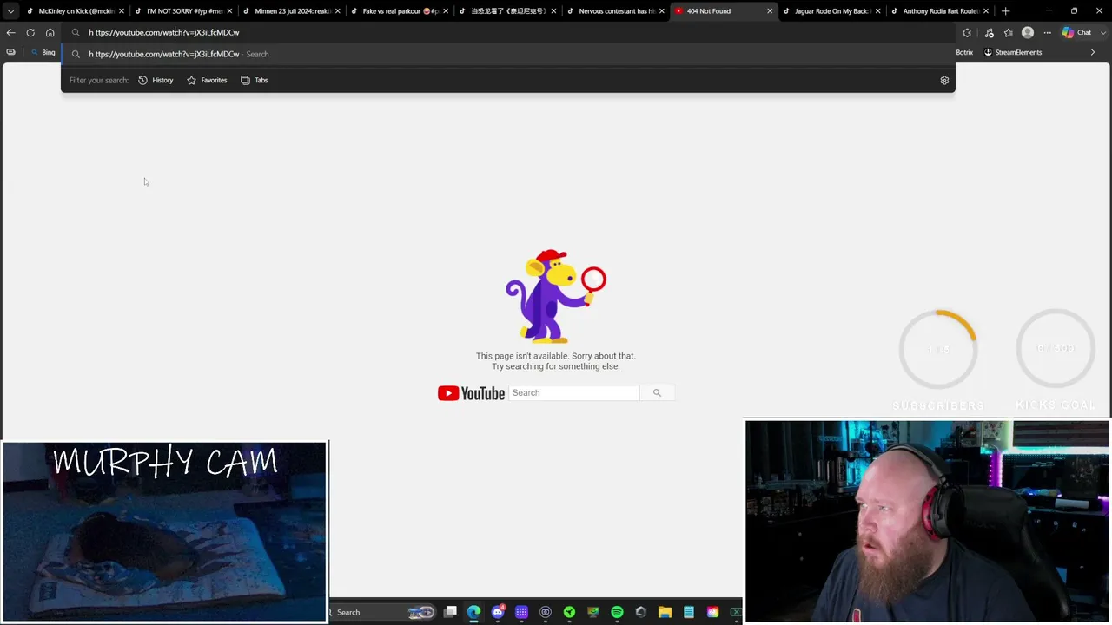Open the Notepad taskbar icon
The image size is (1112, 625).
click(689, 612)
